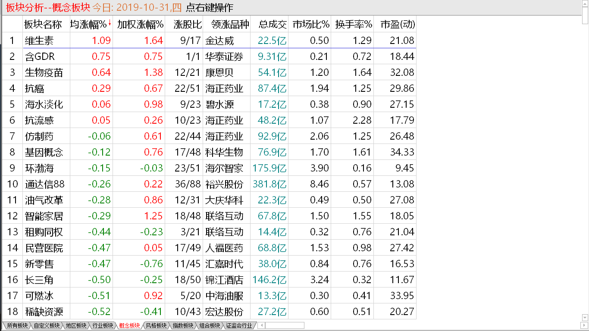Screen dimensions: 589x331
Task: Click leading stock 华泰证券
Action: [224, 56]
